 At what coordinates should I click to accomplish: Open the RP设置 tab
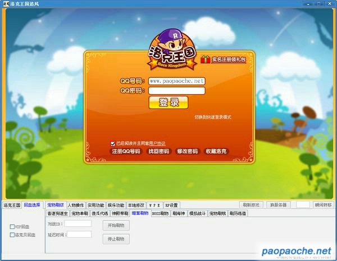tap(171, 206)
